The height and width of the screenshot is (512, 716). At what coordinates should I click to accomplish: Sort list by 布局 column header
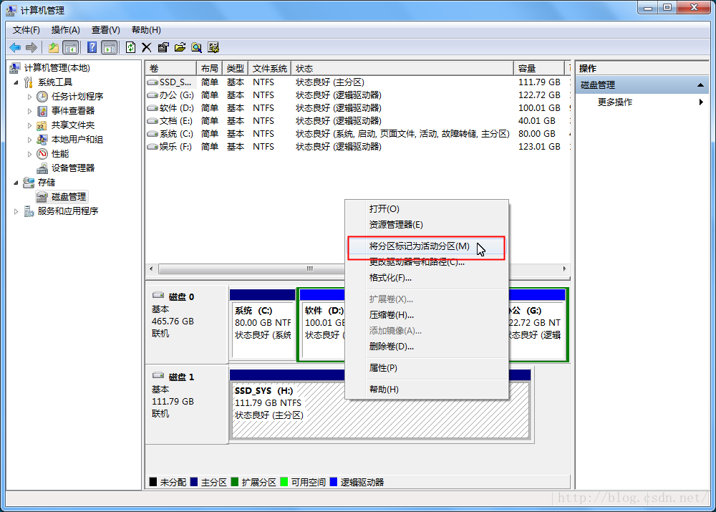pyautogui.click(x=209, y=69)
